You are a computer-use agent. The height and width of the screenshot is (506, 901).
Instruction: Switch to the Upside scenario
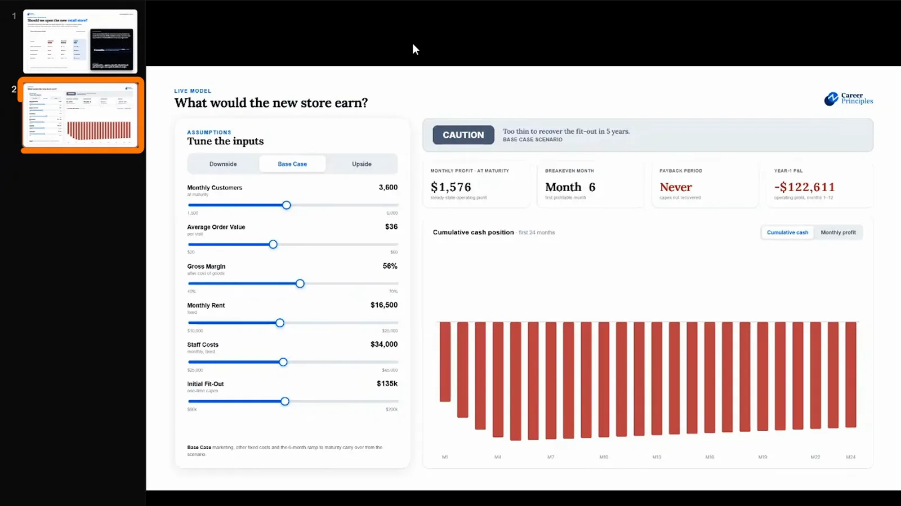362,164
